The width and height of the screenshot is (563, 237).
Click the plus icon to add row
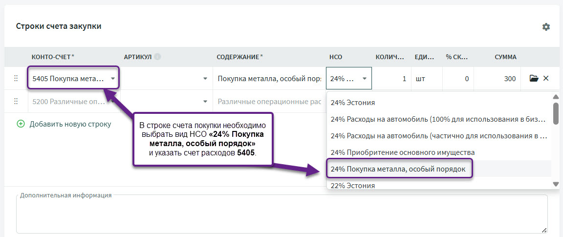coord(21,124)
